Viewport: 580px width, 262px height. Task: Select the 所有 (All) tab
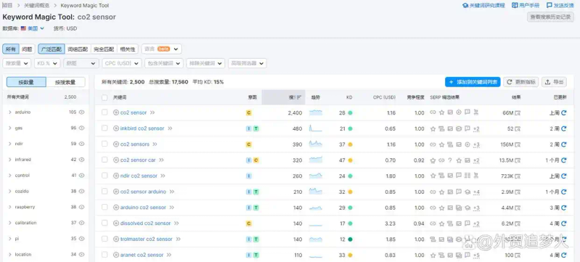(11, 49)
